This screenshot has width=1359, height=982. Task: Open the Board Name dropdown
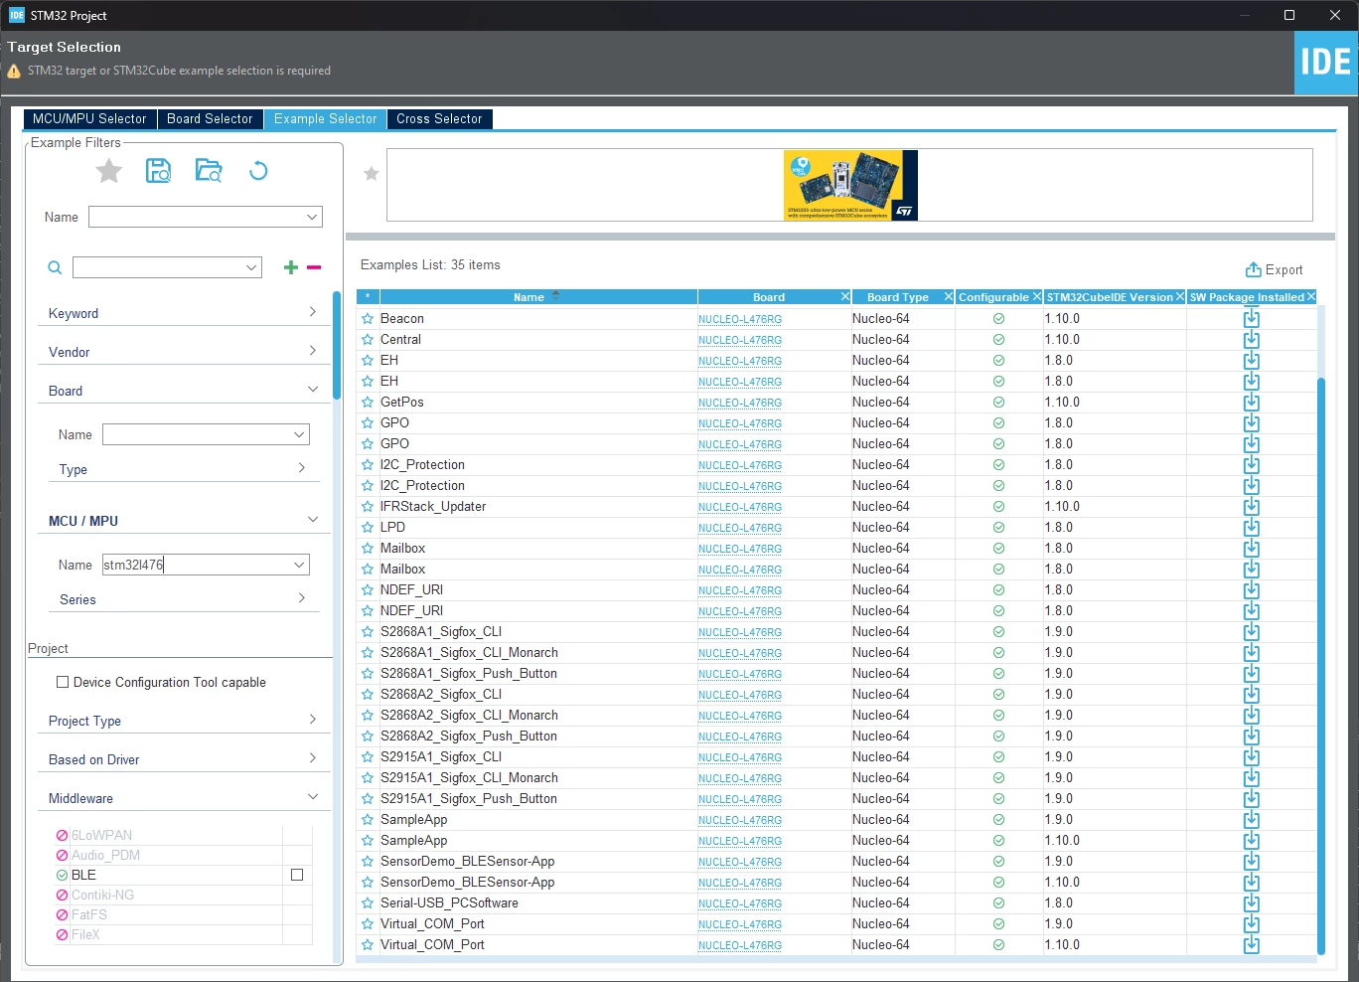(299, 434)
